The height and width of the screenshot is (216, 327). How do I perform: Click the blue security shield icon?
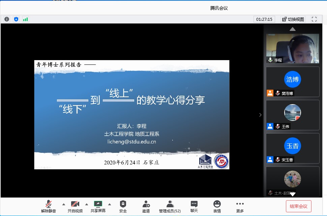(x=16, y=19)
